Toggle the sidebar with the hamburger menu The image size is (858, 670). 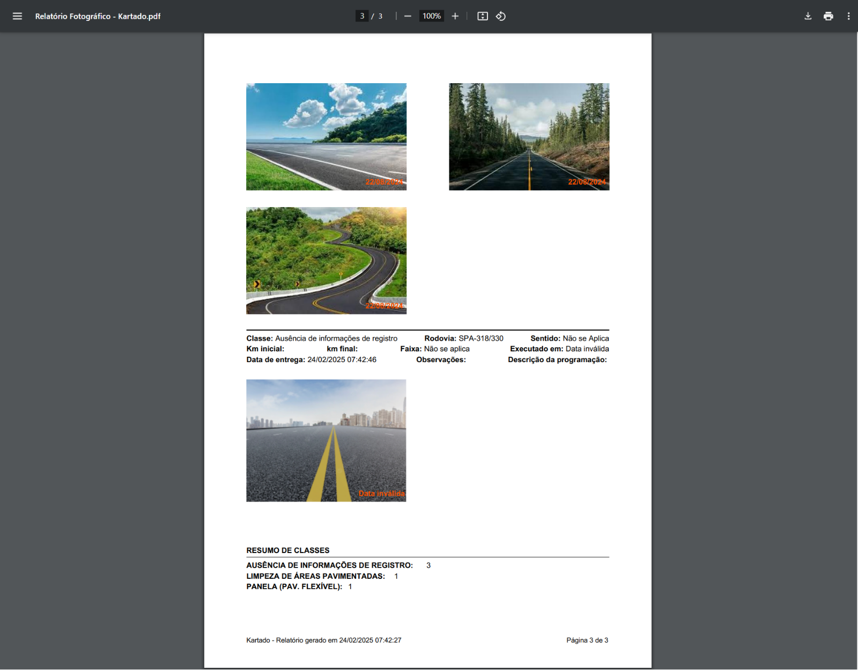click(x=17, y=16)
